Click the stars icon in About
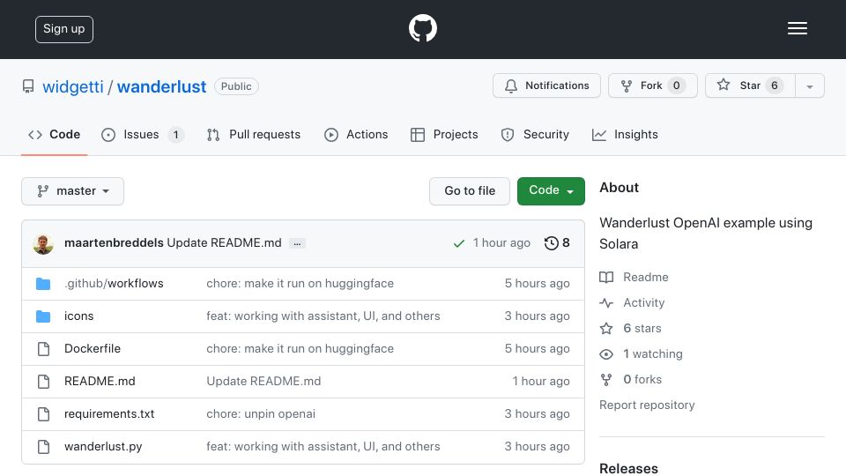The image size is (846, 476). 606,328
